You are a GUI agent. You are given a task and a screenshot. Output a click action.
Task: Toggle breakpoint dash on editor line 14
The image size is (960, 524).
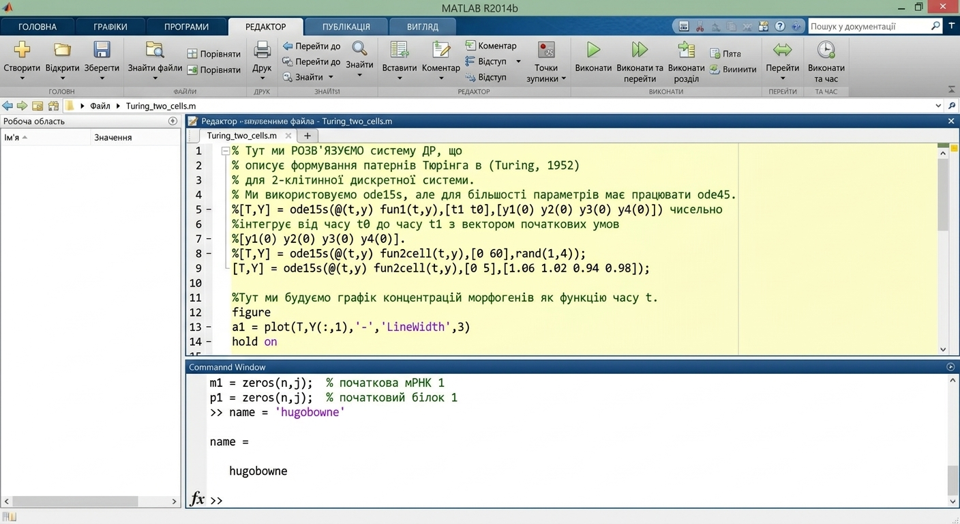(x=209, y=342)
